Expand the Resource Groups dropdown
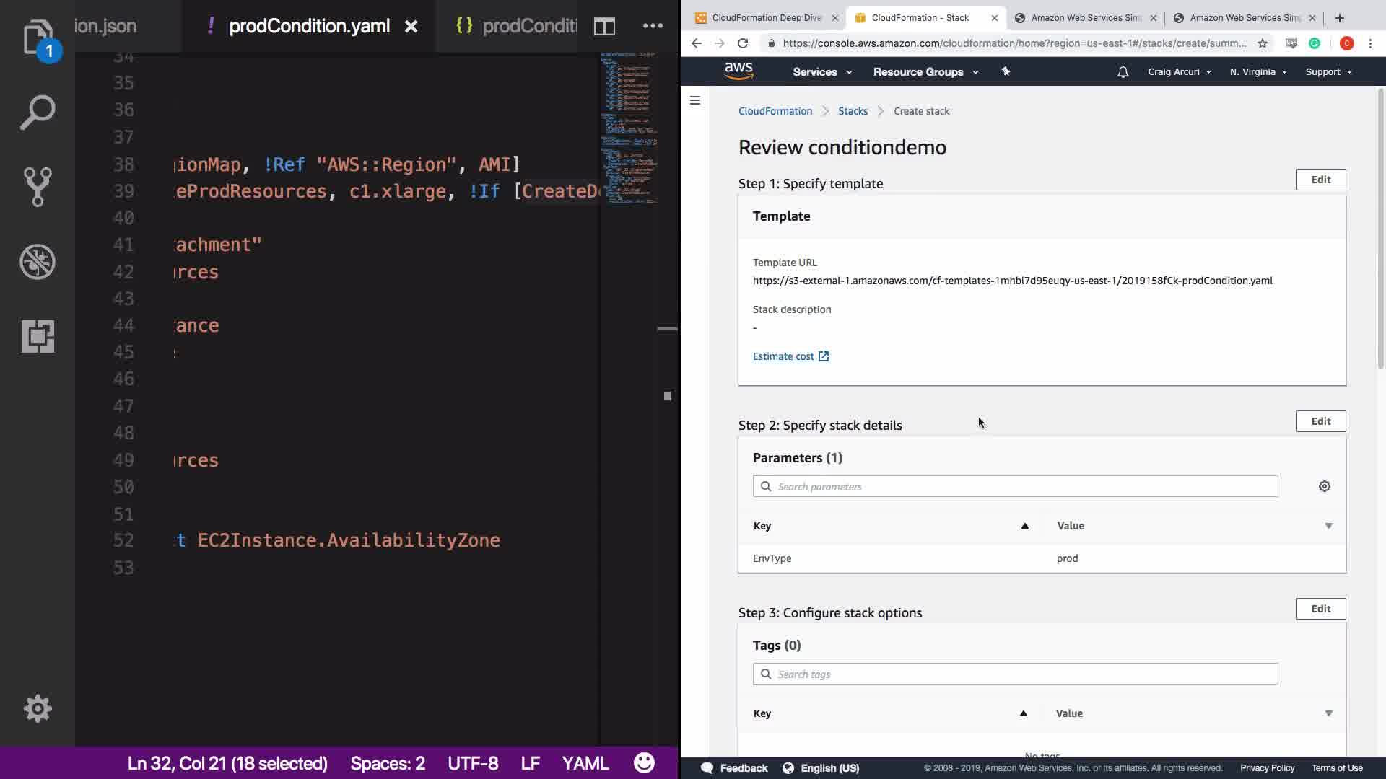The image size is (1386, 779). 925,72
